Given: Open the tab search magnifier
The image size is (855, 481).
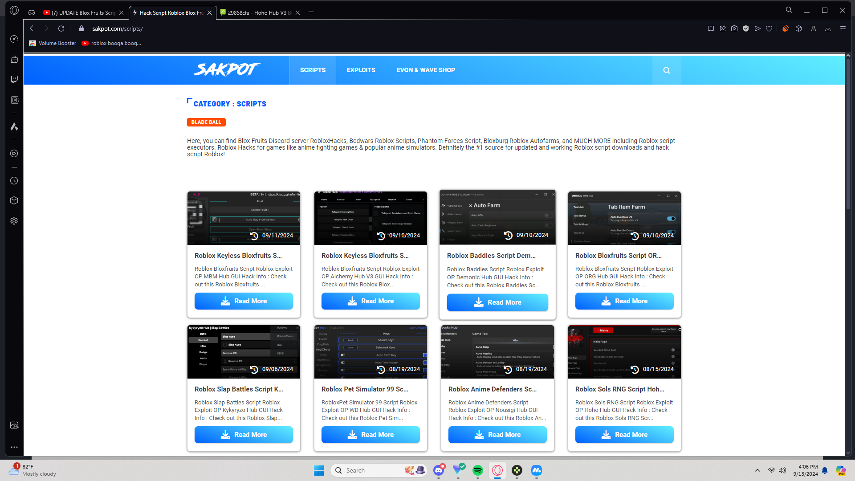Looking at the screenshot, I should pyautogui.click(x=789, y=10).
